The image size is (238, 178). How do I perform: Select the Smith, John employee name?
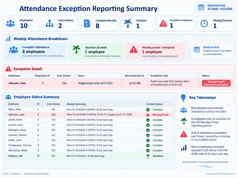click(x=15, y=140)
